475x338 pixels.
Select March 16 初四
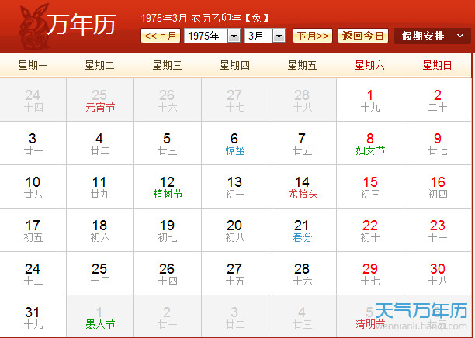[438, 187]
